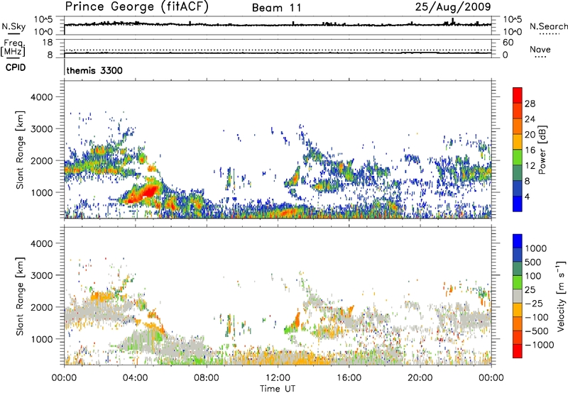The height and width of the screenshot is (393, 568).
Task: Click the '18' tick on the frequency axis
Action: 48,43
